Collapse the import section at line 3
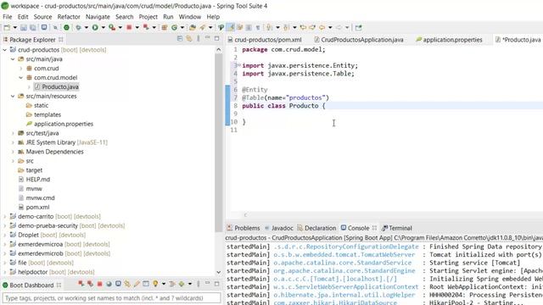The width and height of the screenshot is (543, 305). pos(239,65)
